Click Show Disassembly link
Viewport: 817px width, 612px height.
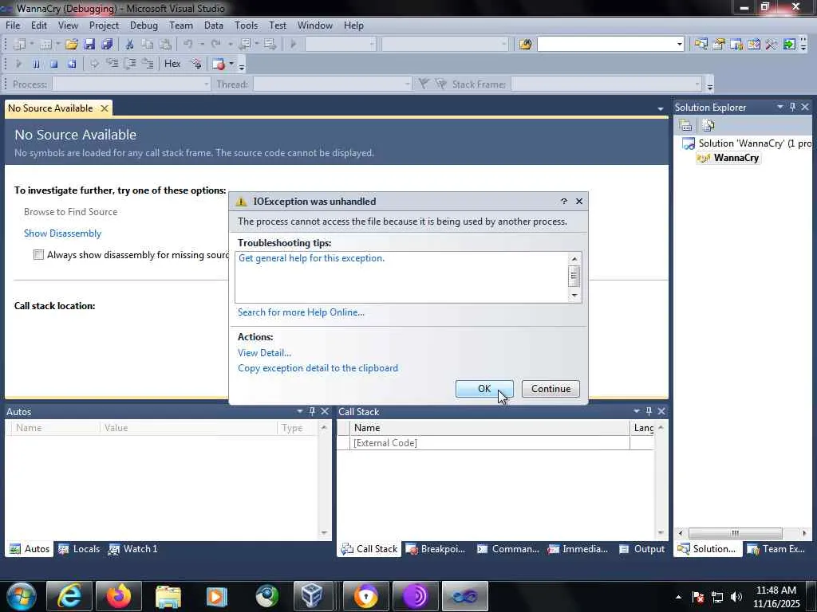62,233
